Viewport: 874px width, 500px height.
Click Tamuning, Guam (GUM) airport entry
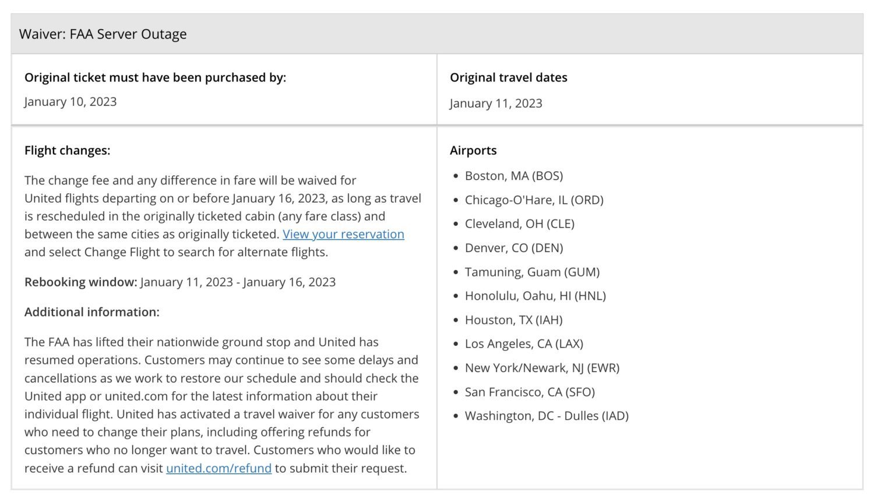click(x=533, y=272)
